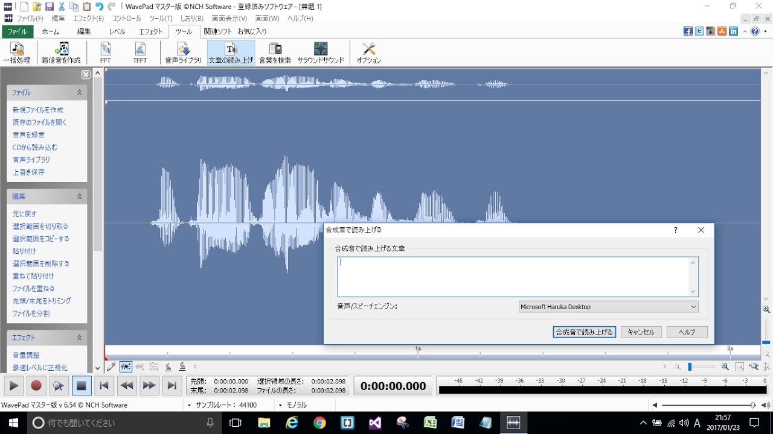Click the 文章の読み上げ text-to-speech tool
The height and width of the screenshot is (434, 773).
(x=231, y=53)
